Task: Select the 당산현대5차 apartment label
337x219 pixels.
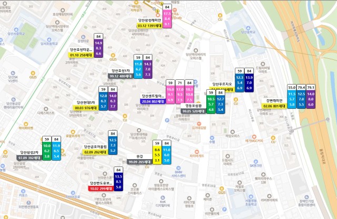Action: [x=85, y=102]
